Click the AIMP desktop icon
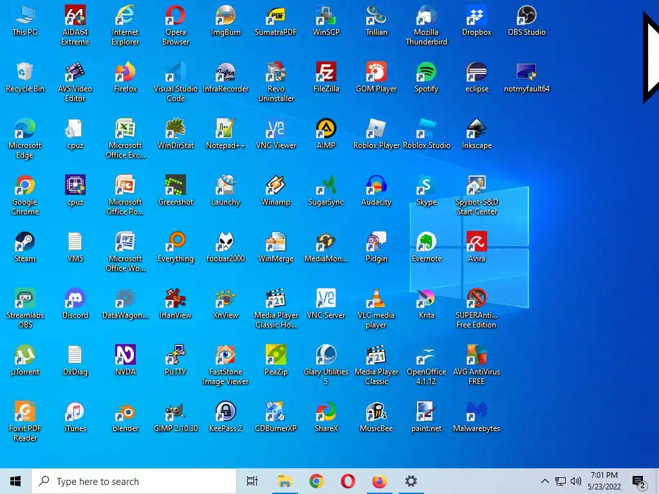659x494 pixels. click(x=326, y=134)
